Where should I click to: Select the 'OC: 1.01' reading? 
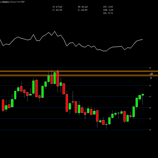[x=108, y=7]
